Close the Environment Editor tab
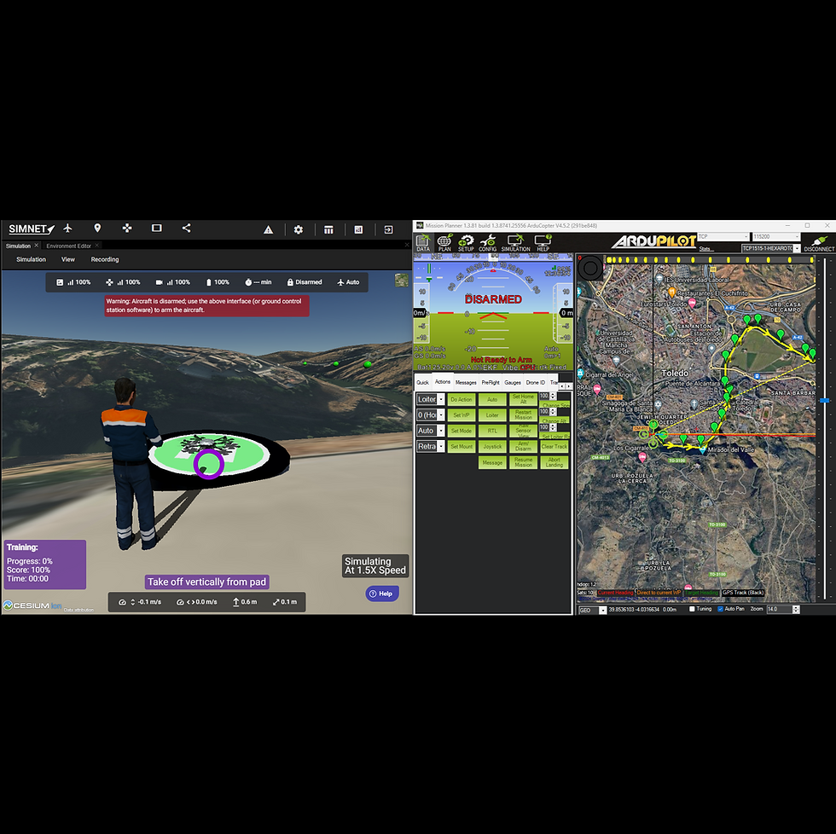The width and height of the screenshot is (836, 834). [x=96, y=246]
